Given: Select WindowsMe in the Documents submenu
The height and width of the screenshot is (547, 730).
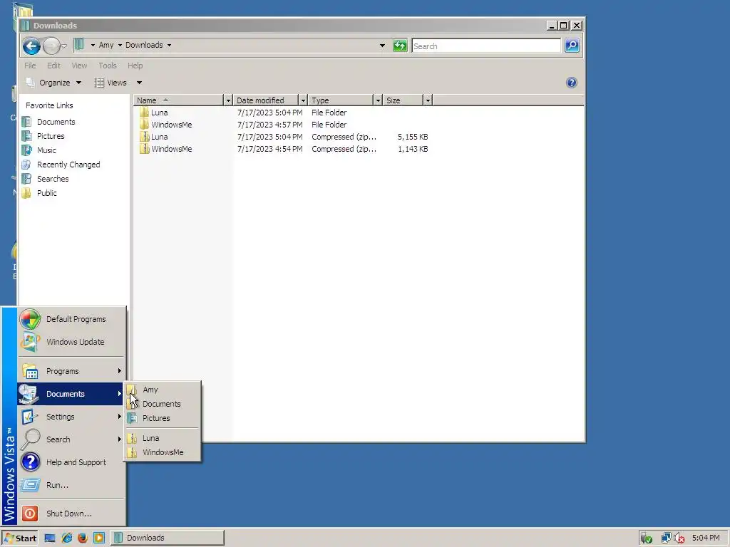Looking at the screenshot, I should 163,452.
